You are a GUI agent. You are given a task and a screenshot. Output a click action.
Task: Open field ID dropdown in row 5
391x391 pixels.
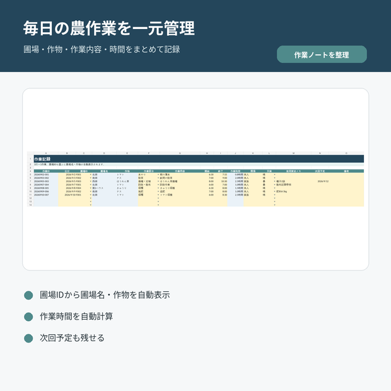point(91,175)
